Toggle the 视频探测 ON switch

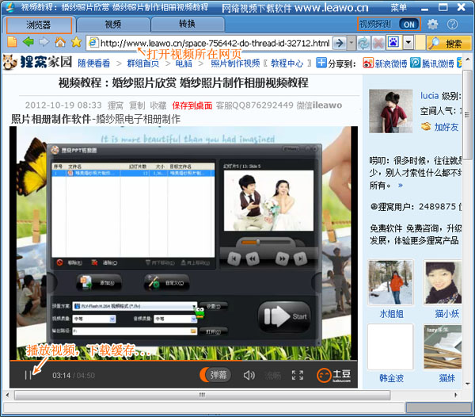click(x=409, y=25)
